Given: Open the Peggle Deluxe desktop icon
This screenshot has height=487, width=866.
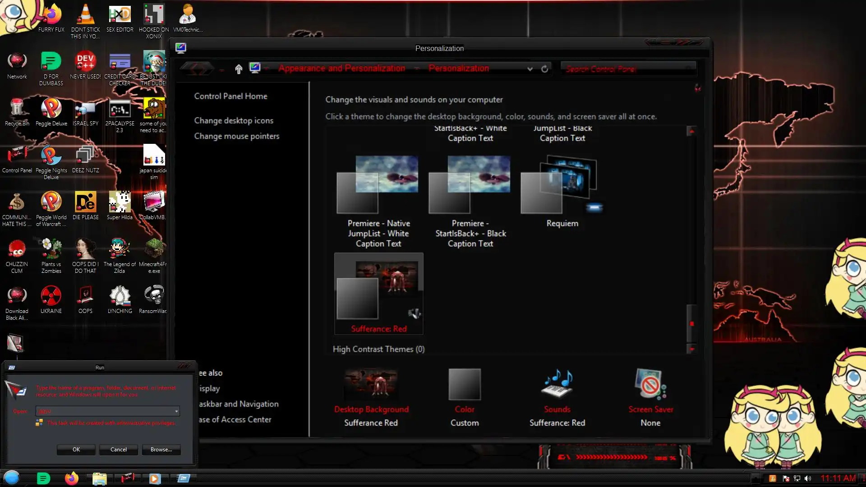Looking at the screenshot, I should point(51,109).
